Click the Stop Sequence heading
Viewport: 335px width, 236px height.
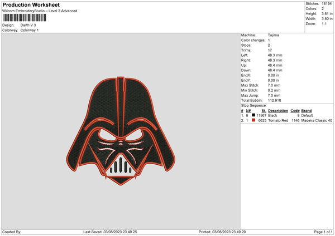tap(255, 105)
